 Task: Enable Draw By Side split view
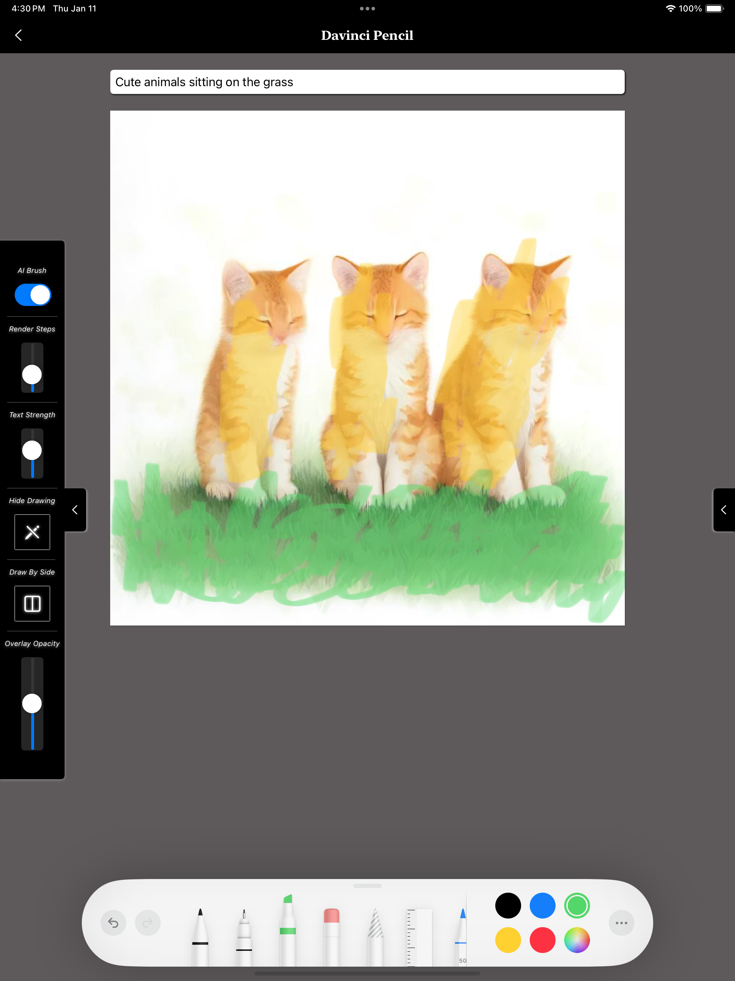(x=32, y=604)
